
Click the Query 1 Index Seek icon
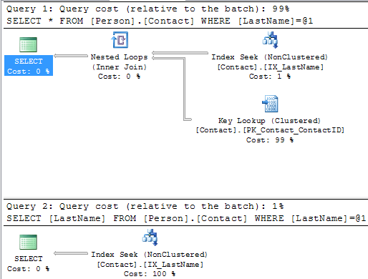pyautogui.click(x=270, y=40)
